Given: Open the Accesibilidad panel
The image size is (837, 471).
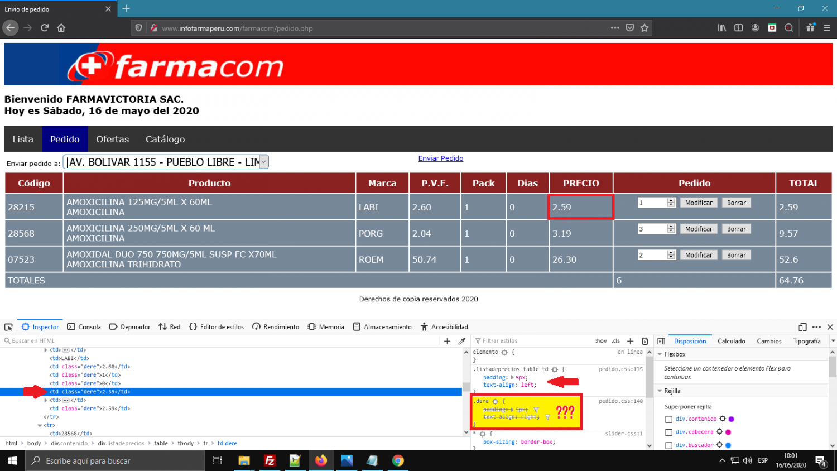Looking at the screenshot, I should coord(444,327).
